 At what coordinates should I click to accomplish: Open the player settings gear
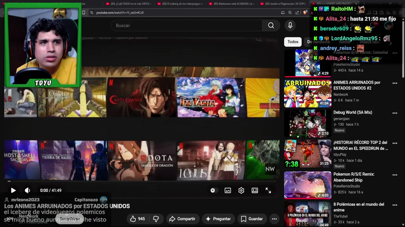[x=241, y=190]
